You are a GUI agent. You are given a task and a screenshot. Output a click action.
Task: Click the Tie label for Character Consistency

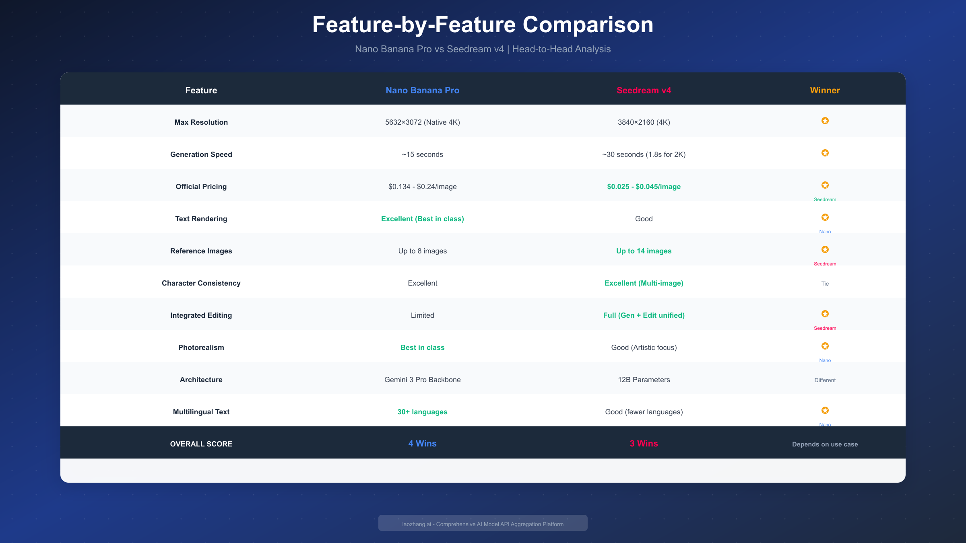point(825,284)
